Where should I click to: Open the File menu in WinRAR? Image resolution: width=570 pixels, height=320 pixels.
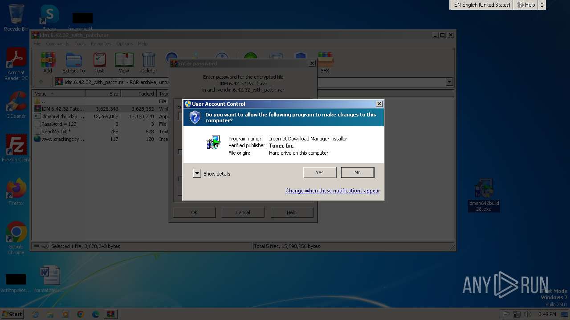tap(37, 44)
